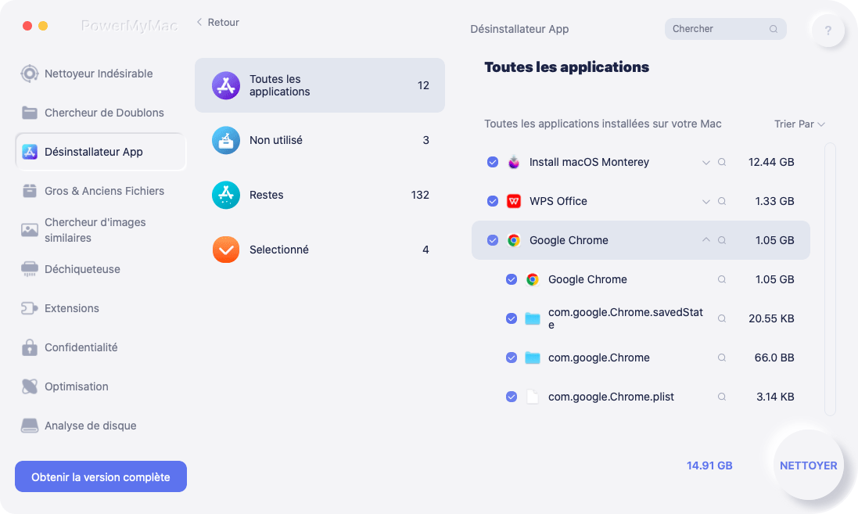Click the Confidentialité lock icon
Viewport: 858px width, 514px height.
pyautogui.click(x=30, y=347)
